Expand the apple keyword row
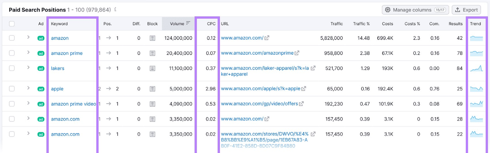Image resolution: width=490 pixels, height=153 pixels. [28, 88]
